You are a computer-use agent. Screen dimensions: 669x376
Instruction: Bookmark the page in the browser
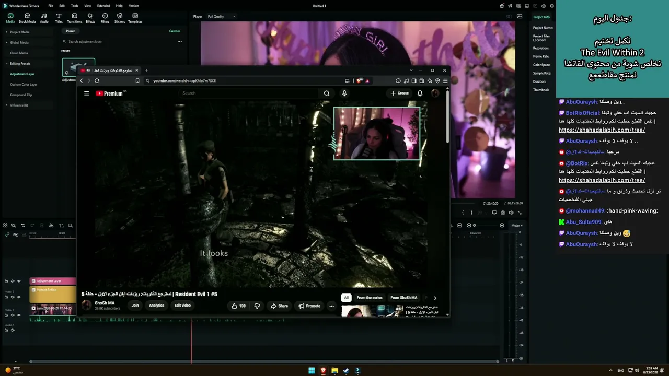(x=137, y=81)
